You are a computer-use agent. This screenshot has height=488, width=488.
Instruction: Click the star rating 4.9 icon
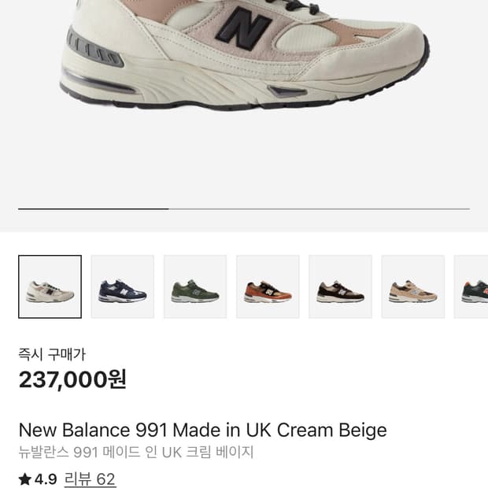pyautogui.click(x=25, y=479)
